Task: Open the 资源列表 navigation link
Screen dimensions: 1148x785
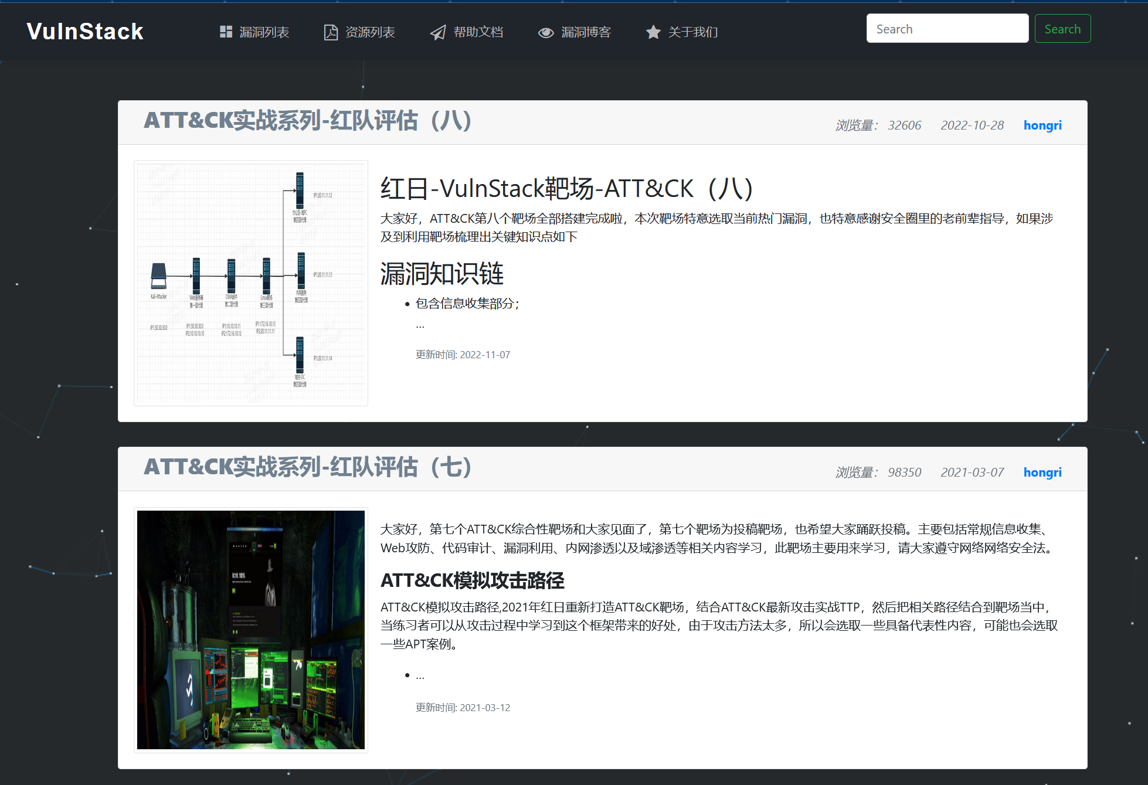Action: [369, 32]
